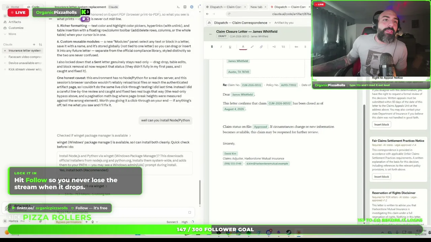Open the Facecam video compre session
Screen dimensions: 431x242
coord(23,57)
